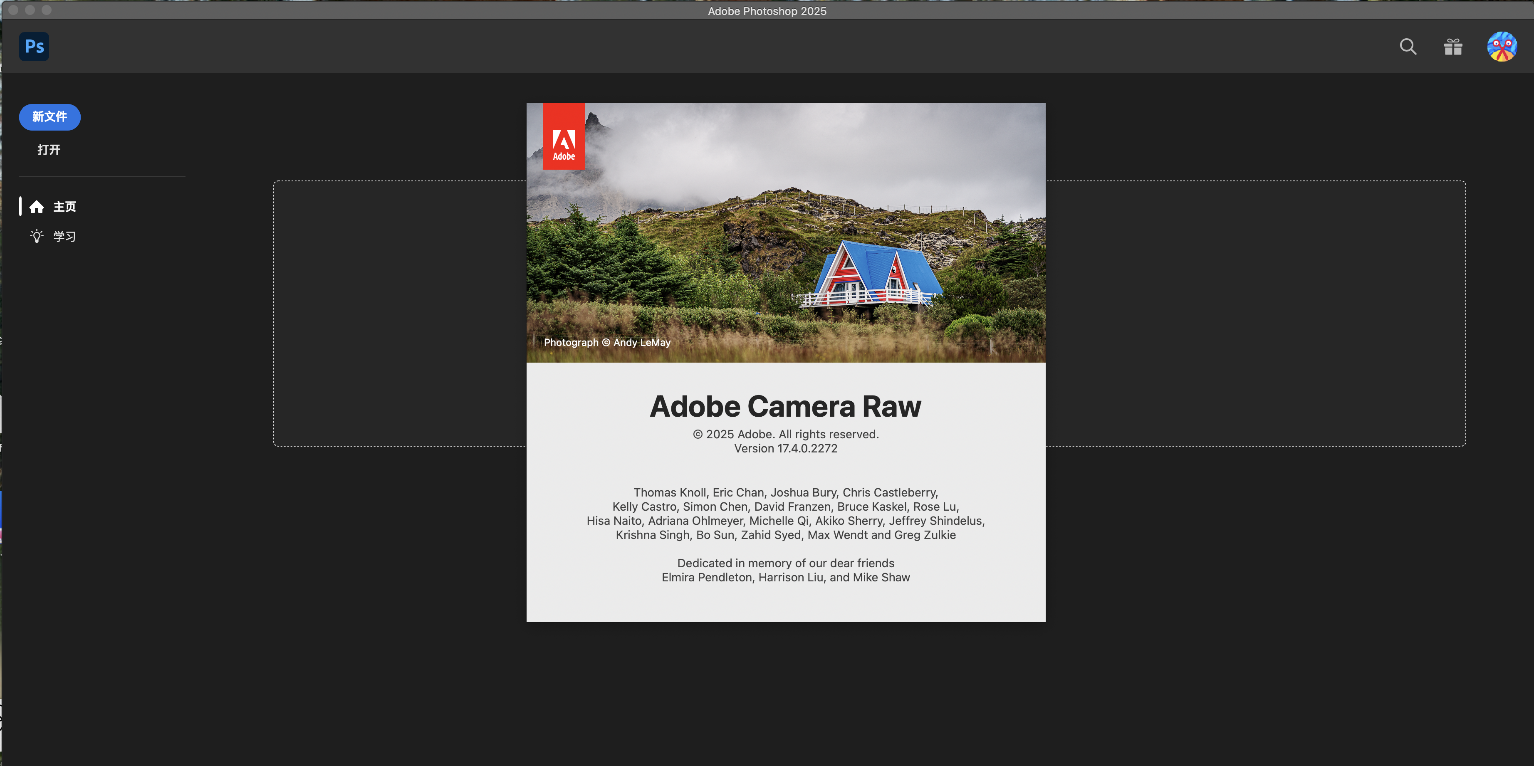Click the dashed drop zone area left side

(x=399, y=313)
